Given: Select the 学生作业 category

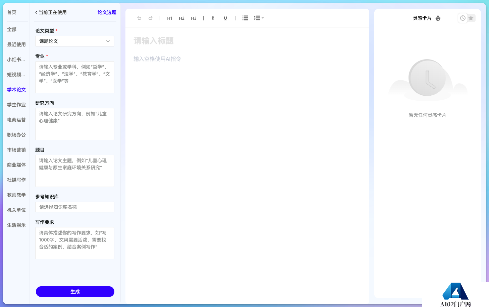Looking at the screenshot, I should pyautogui.click(x=16, y=105).
